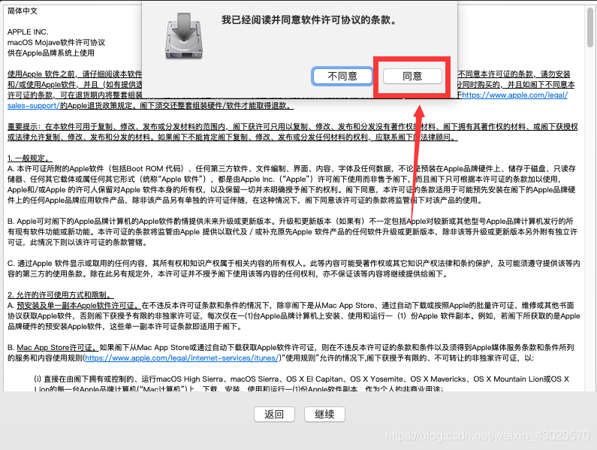Click paragraph C about 通过Apple 软件显示或取用的任何内容
The image size is (597, 450).
click(x=294, y=269)
